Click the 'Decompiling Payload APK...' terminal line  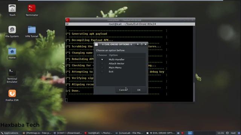tap(89, 40)
